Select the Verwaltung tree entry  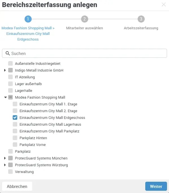[x=24, y=172]
